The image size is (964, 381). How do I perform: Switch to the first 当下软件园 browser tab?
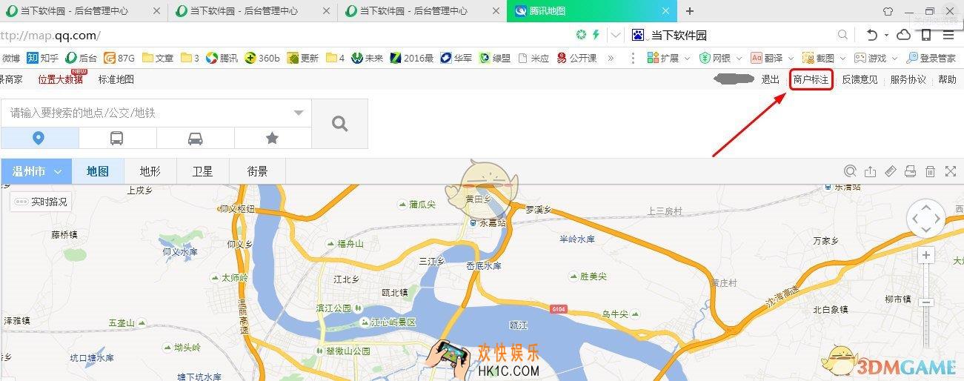click(x=84, y=11)
